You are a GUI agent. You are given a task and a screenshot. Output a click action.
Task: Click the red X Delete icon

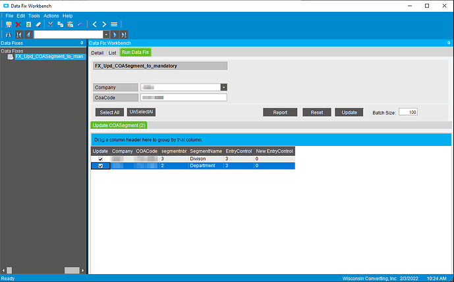pyautogui.click(x=18, y=24)
